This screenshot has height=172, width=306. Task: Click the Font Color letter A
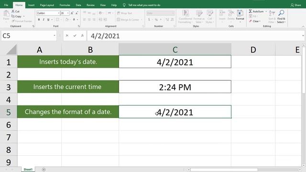click(x=74, y=20)
